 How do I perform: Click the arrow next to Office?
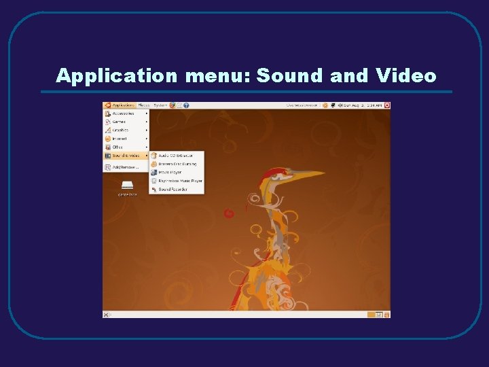point(147,147)
